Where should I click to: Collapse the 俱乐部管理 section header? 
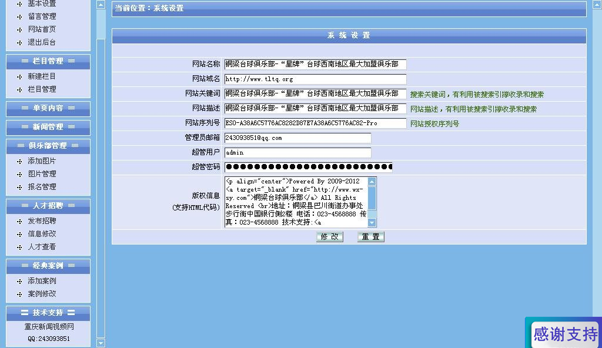tap(48, 146)
